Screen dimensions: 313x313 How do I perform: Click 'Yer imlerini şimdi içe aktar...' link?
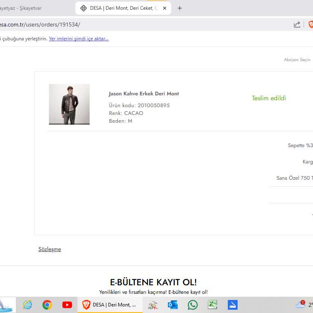[79, 39]
